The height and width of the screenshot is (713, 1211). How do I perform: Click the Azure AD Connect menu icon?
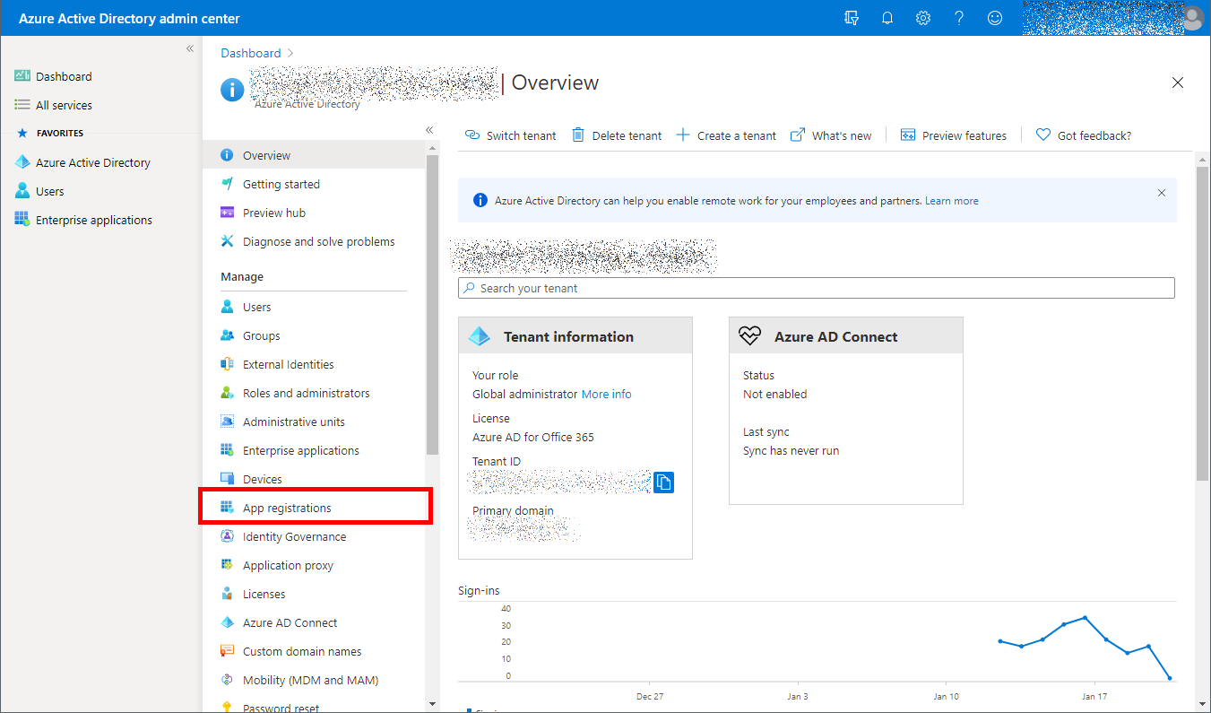pyautogui.click(x=227, y=622)
